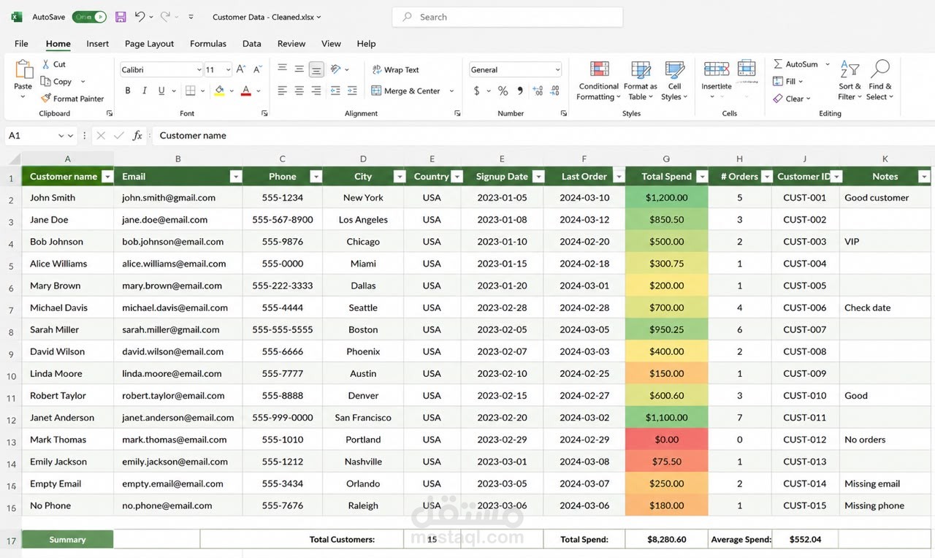Viewport: 935px width, 558px height.
Task: Click the Copy icon
Action: (x=45, y=81)
